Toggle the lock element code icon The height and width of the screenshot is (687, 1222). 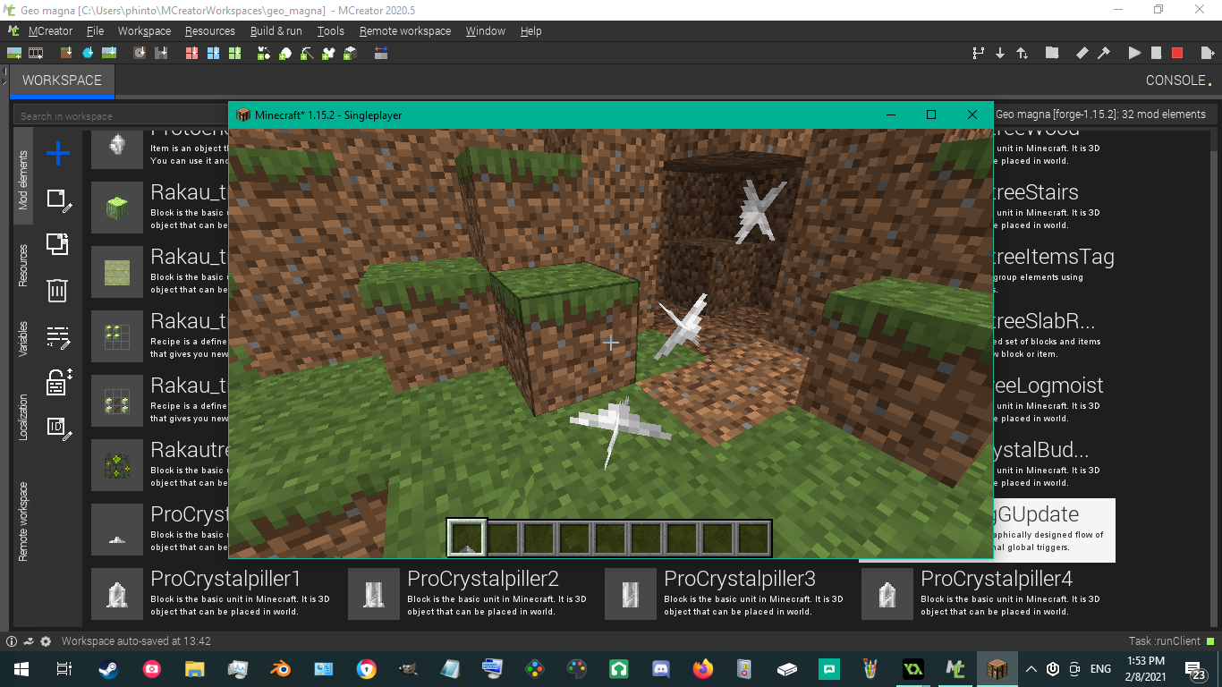point(58,382)
